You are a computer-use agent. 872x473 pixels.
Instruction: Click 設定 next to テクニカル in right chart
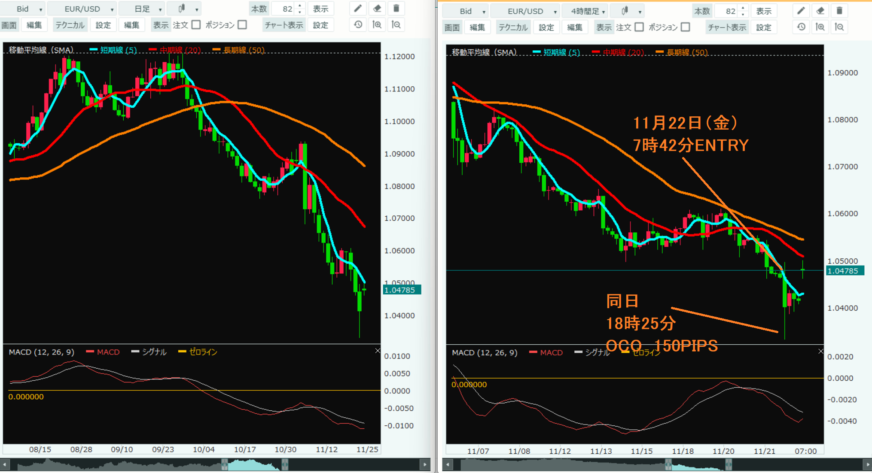click(546, 27)
